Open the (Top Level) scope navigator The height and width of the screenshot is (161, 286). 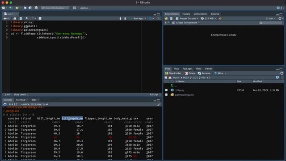point(21,94)
